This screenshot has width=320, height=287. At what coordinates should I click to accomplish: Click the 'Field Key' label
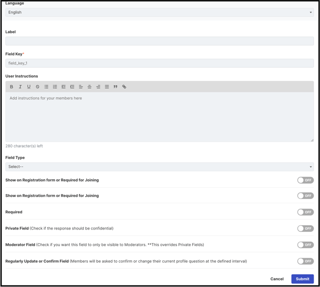14,54
